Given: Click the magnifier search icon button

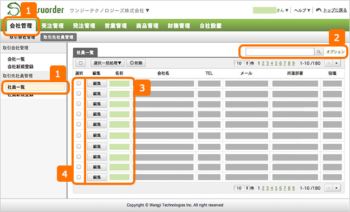Looking at the screenshot, I should (319, 52).
